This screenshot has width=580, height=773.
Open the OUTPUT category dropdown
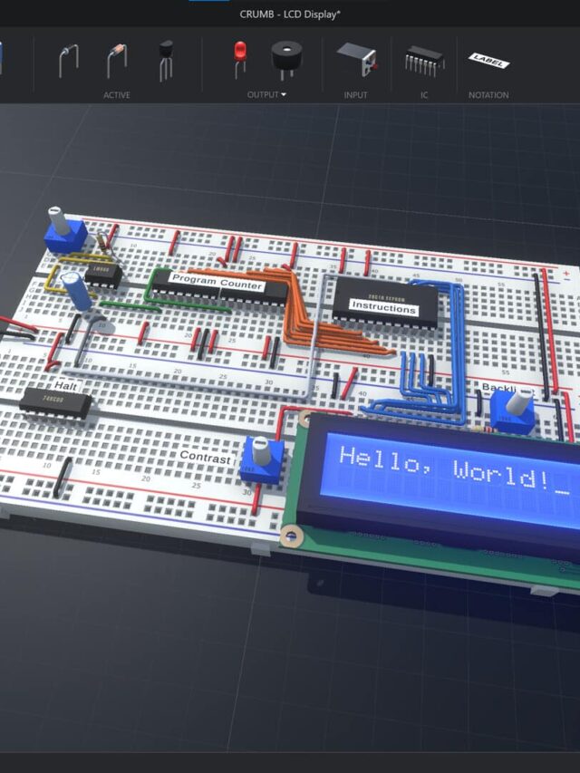point(266,94)
